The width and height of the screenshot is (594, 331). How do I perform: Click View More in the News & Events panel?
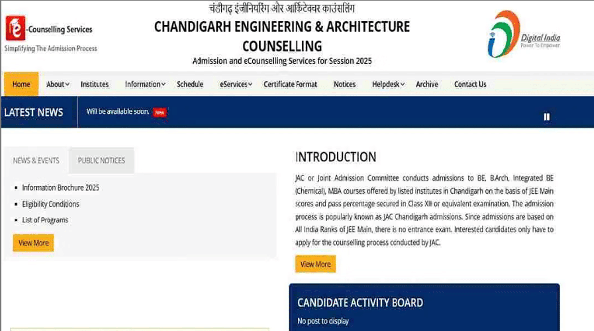point(33,243)
